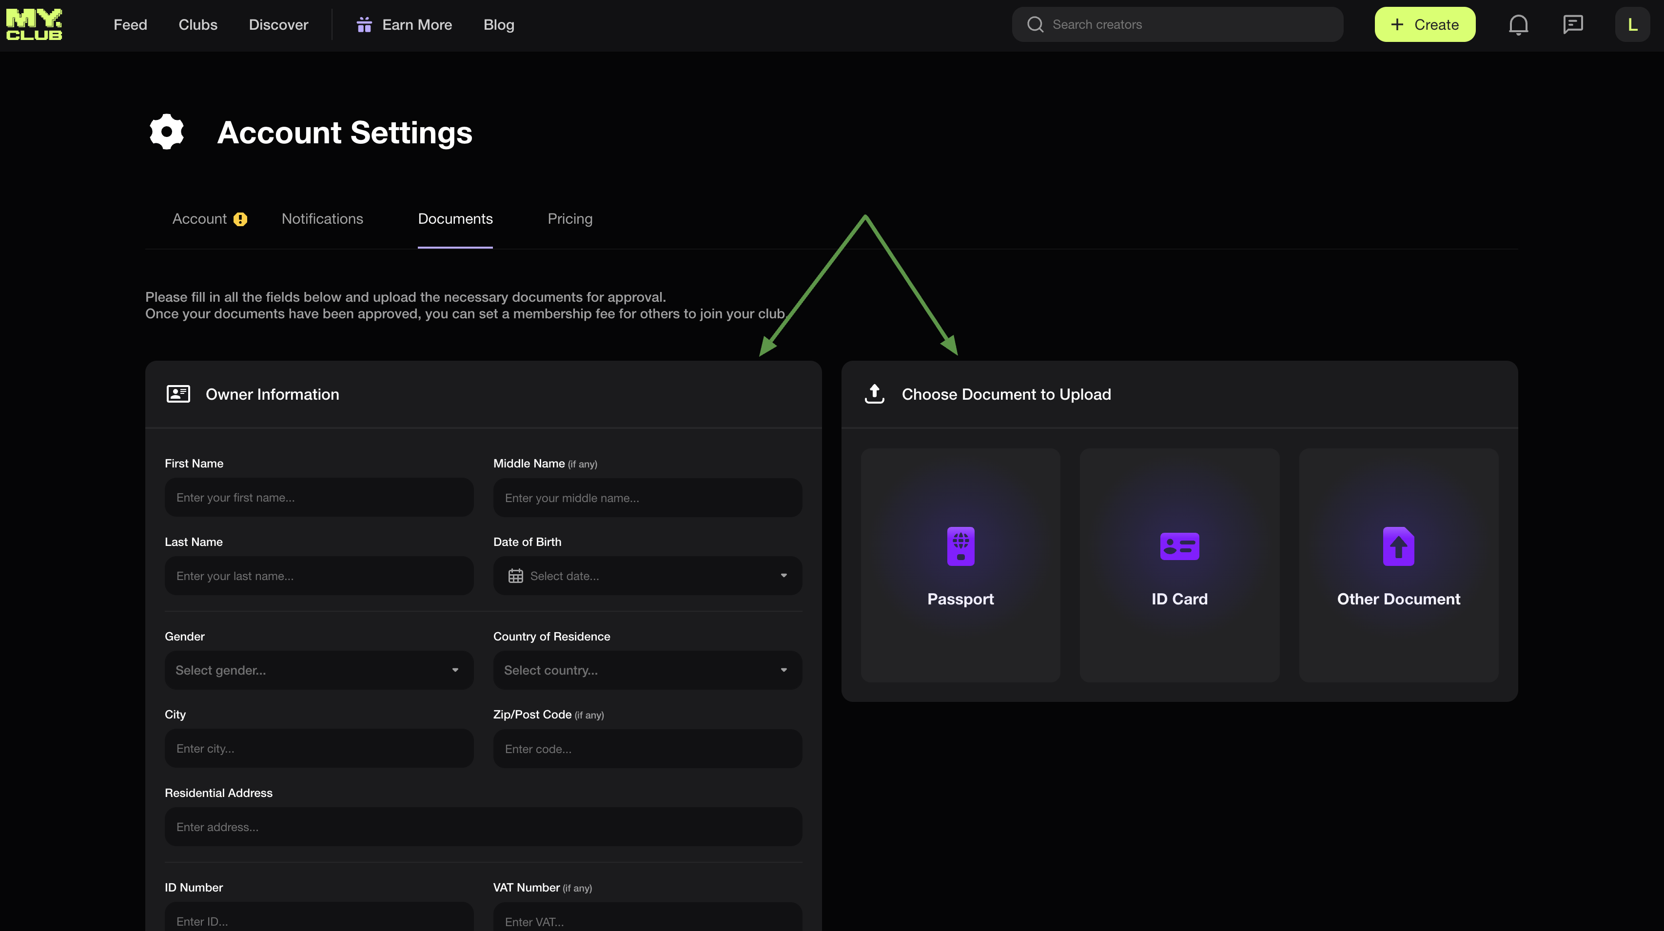The height and width of the screenshot is (931, 1664).
Task: Go to the Blog link
Action: click(499, 24)
